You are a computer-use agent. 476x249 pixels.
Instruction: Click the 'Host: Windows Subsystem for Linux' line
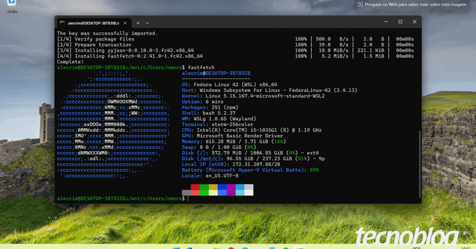point(270,90)
